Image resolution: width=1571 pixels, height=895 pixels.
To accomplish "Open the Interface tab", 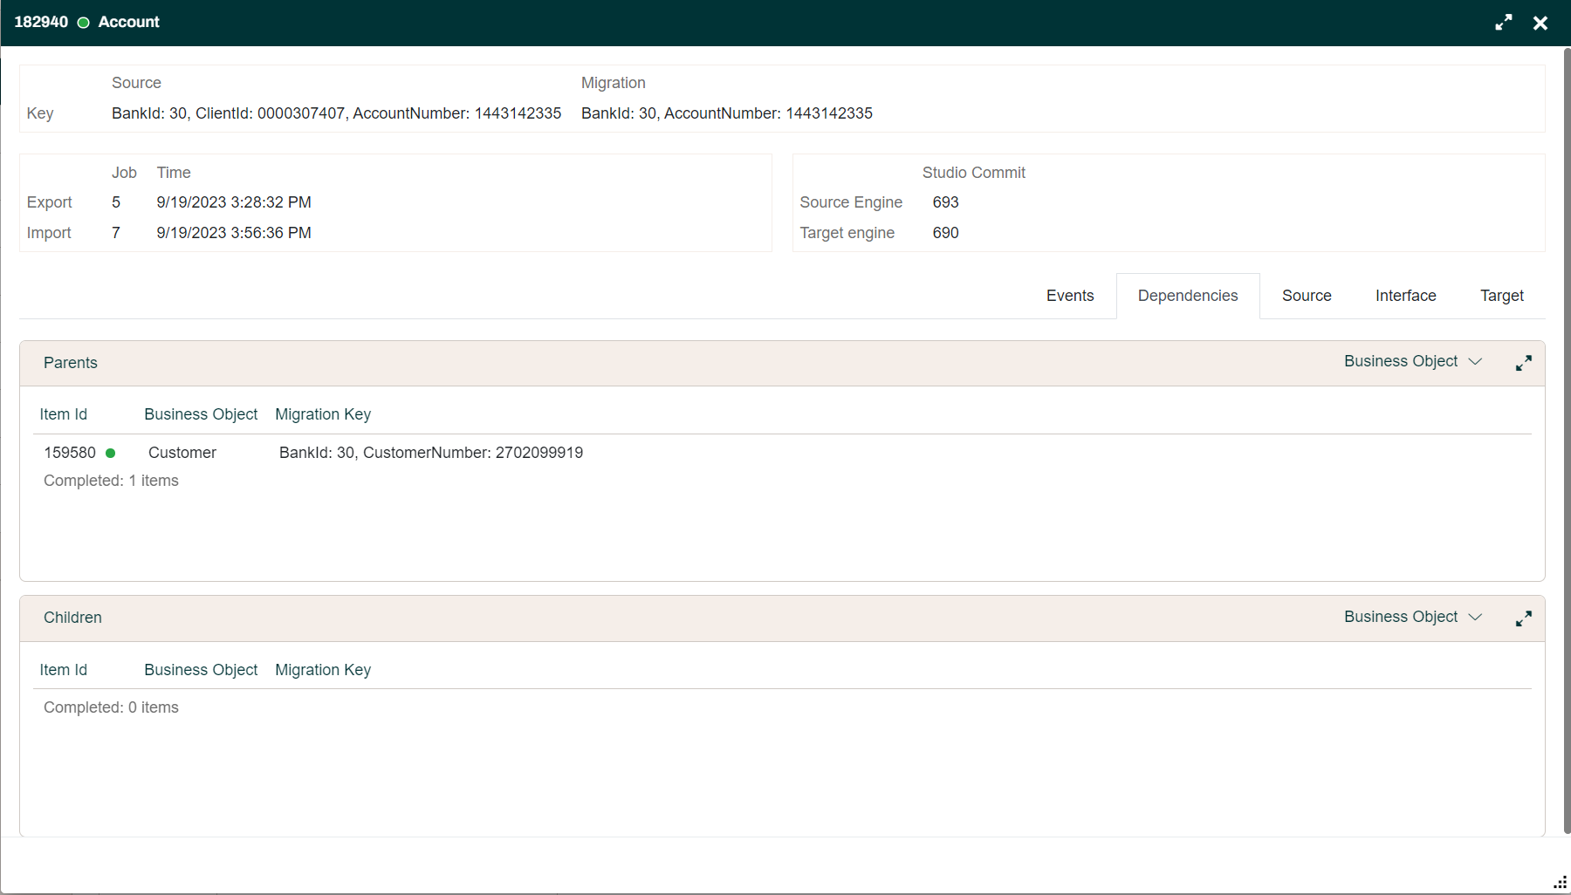I will click(1405, 296).
